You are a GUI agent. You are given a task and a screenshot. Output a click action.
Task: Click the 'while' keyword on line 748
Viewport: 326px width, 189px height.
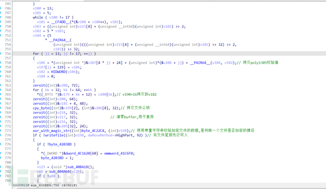tap(38, 17)
